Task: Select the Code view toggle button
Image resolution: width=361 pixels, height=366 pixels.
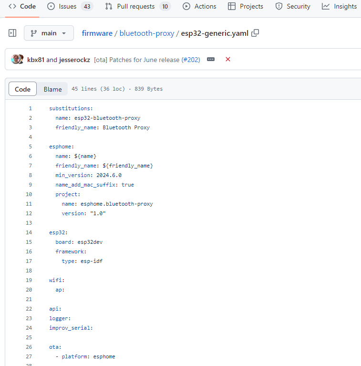Action: 22,89
